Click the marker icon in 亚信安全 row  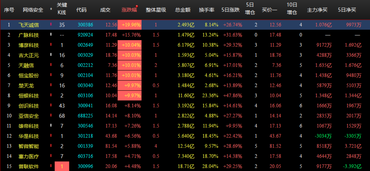51,116
